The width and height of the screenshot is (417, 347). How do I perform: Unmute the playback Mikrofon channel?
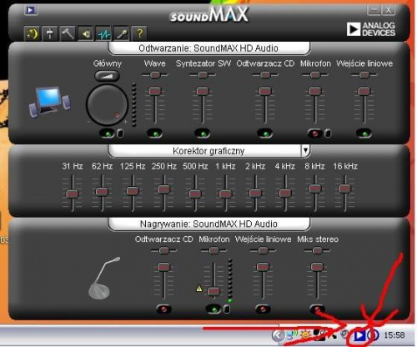click(315, 134)
